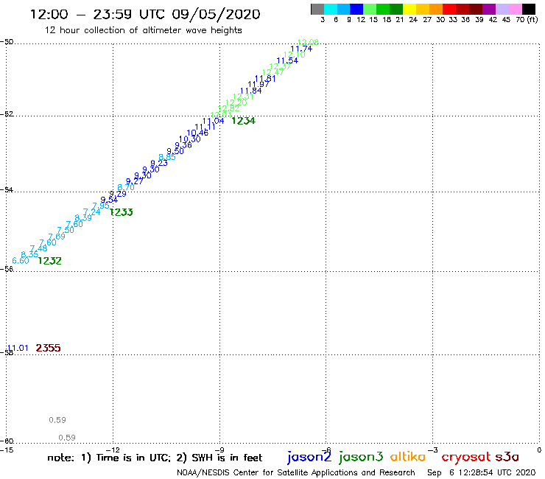Click the black swatch in the color scale
Image resolution: width=545 pixels, height=479 pixels.
click(528, 9)
